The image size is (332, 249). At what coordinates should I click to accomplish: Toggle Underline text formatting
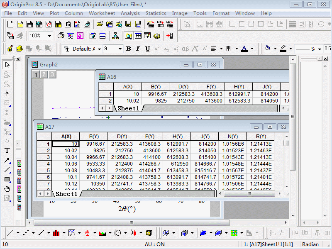click(x=147, y=49)
